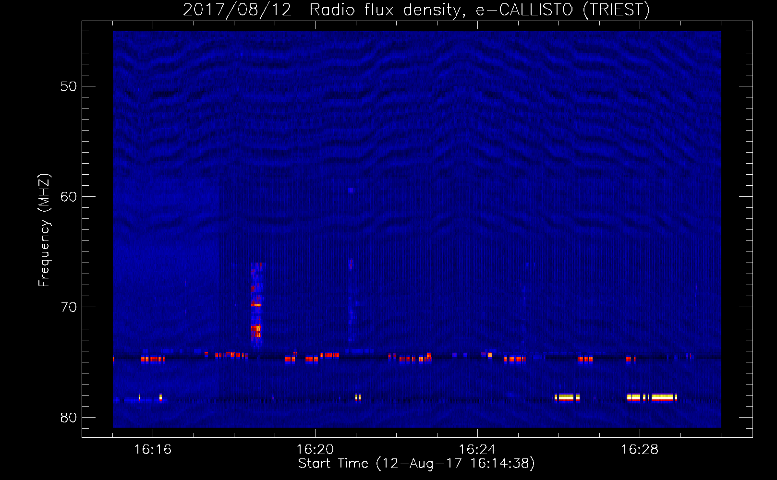Click the 'Start Time (12-Aug-17 16:14:38)' x-axis label
Image resolution: width=777 pixels, height=480 pixels.
416,464
